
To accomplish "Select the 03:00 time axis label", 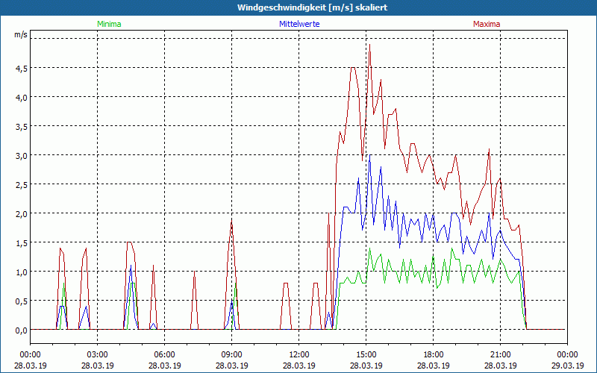I will pyautogui.click(x=97, y=354).
